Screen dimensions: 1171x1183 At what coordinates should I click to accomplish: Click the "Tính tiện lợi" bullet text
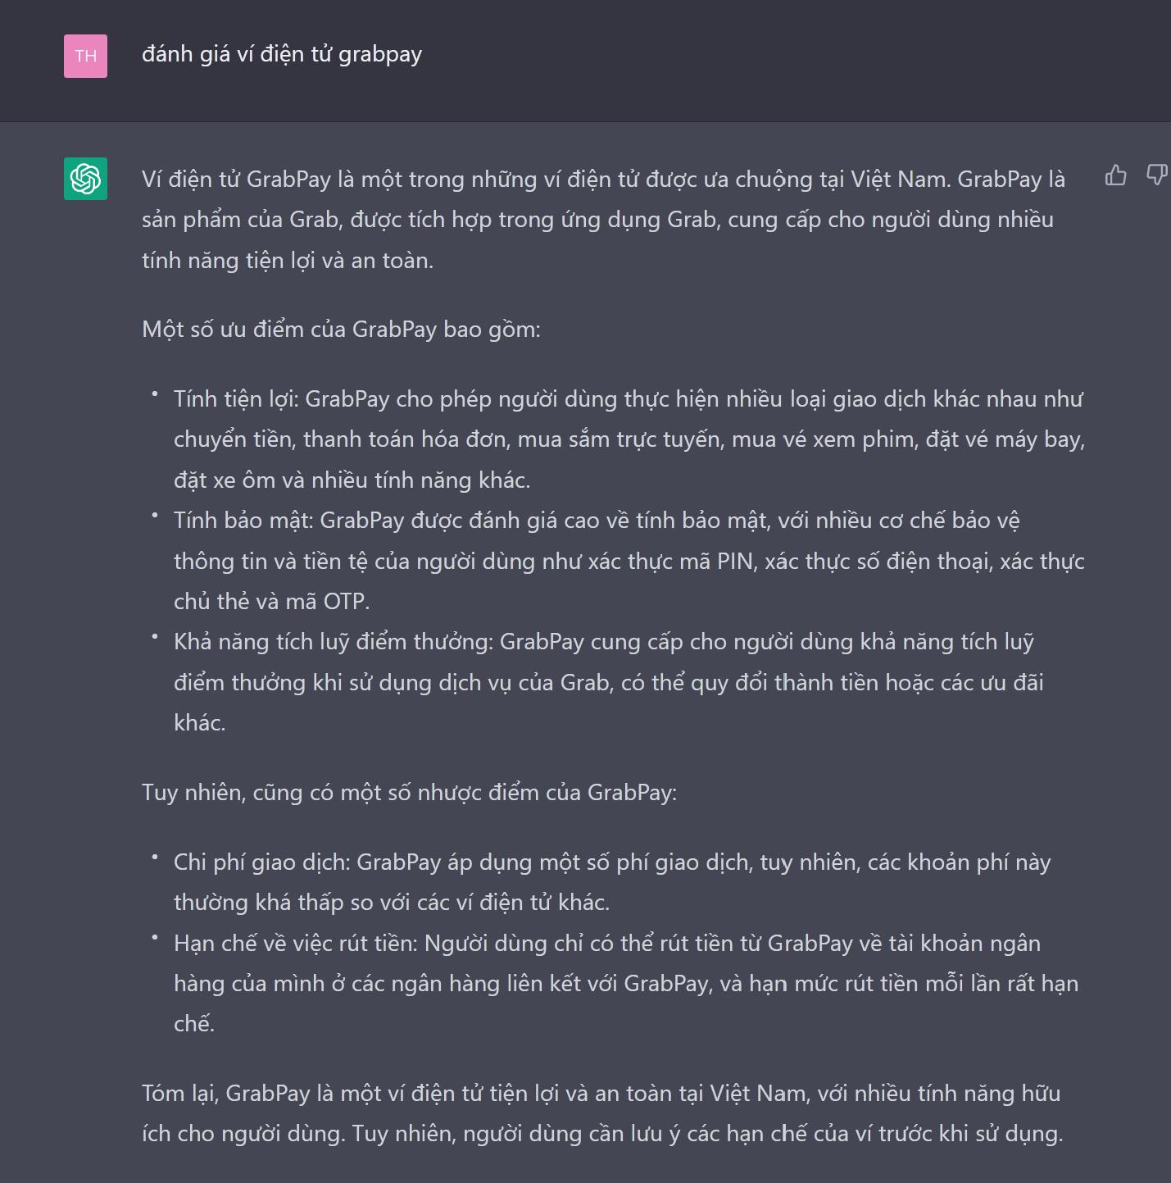pos(629,439)
